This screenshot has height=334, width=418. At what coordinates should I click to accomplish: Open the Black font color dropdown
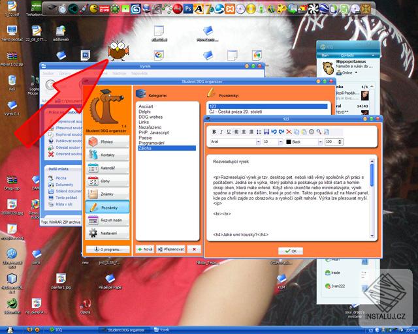coord(320,142)
